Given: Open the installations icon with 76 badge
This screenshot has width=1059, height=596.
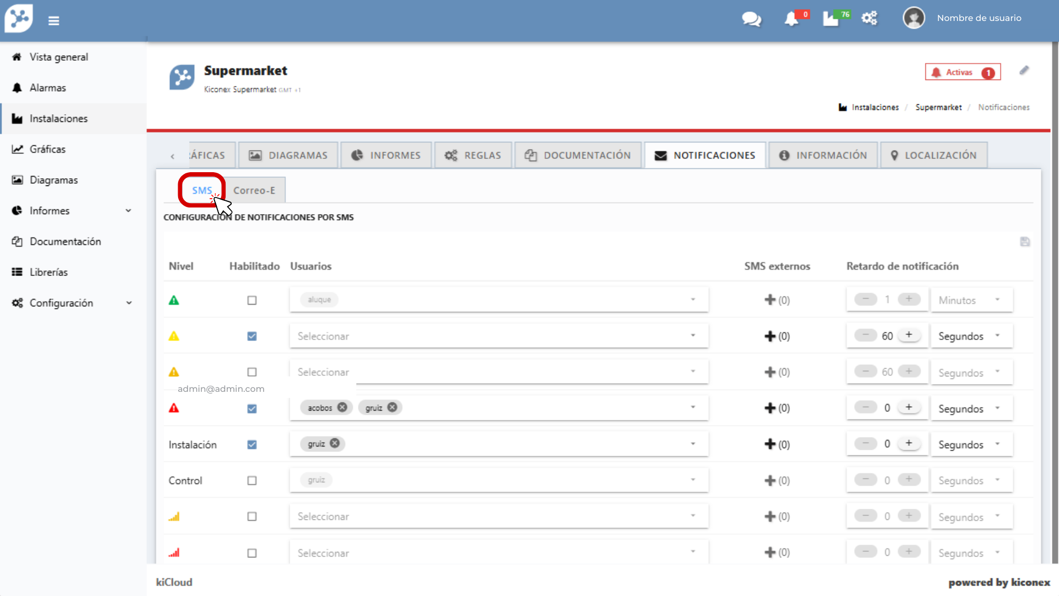Looking at the screenshot, I should 831,19.
